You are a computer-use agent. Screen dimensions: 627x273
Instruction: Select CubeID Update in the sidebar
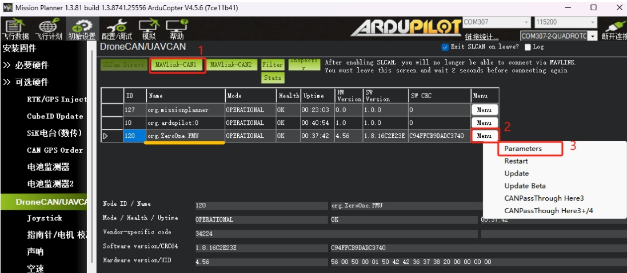pos(55,116)
